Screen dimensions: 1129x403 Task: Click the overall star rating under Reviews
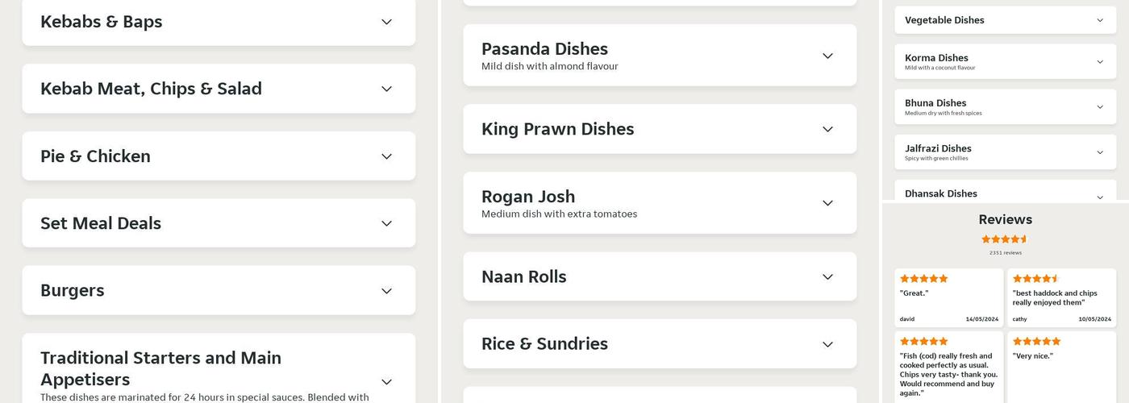coord(1005,239)
